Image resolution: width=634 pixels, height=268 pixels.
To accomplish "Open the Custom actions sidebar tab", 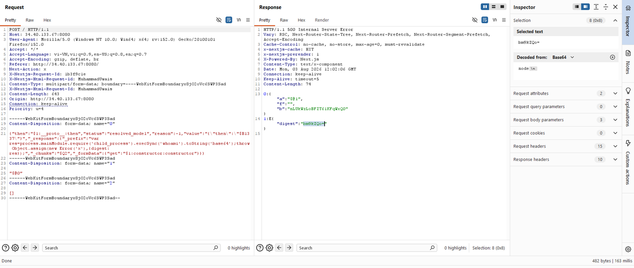I will click(628, 162).
